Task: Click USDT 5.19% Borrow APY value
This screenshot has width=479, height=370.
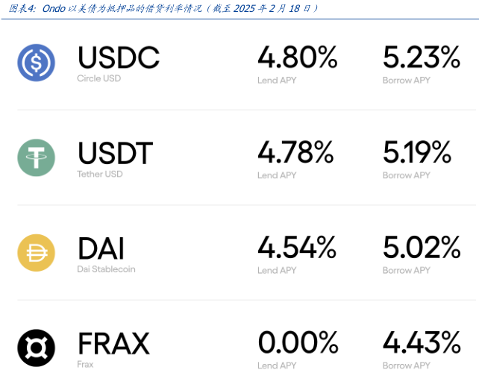Action: pyautogui.click(x=417, y=153)
